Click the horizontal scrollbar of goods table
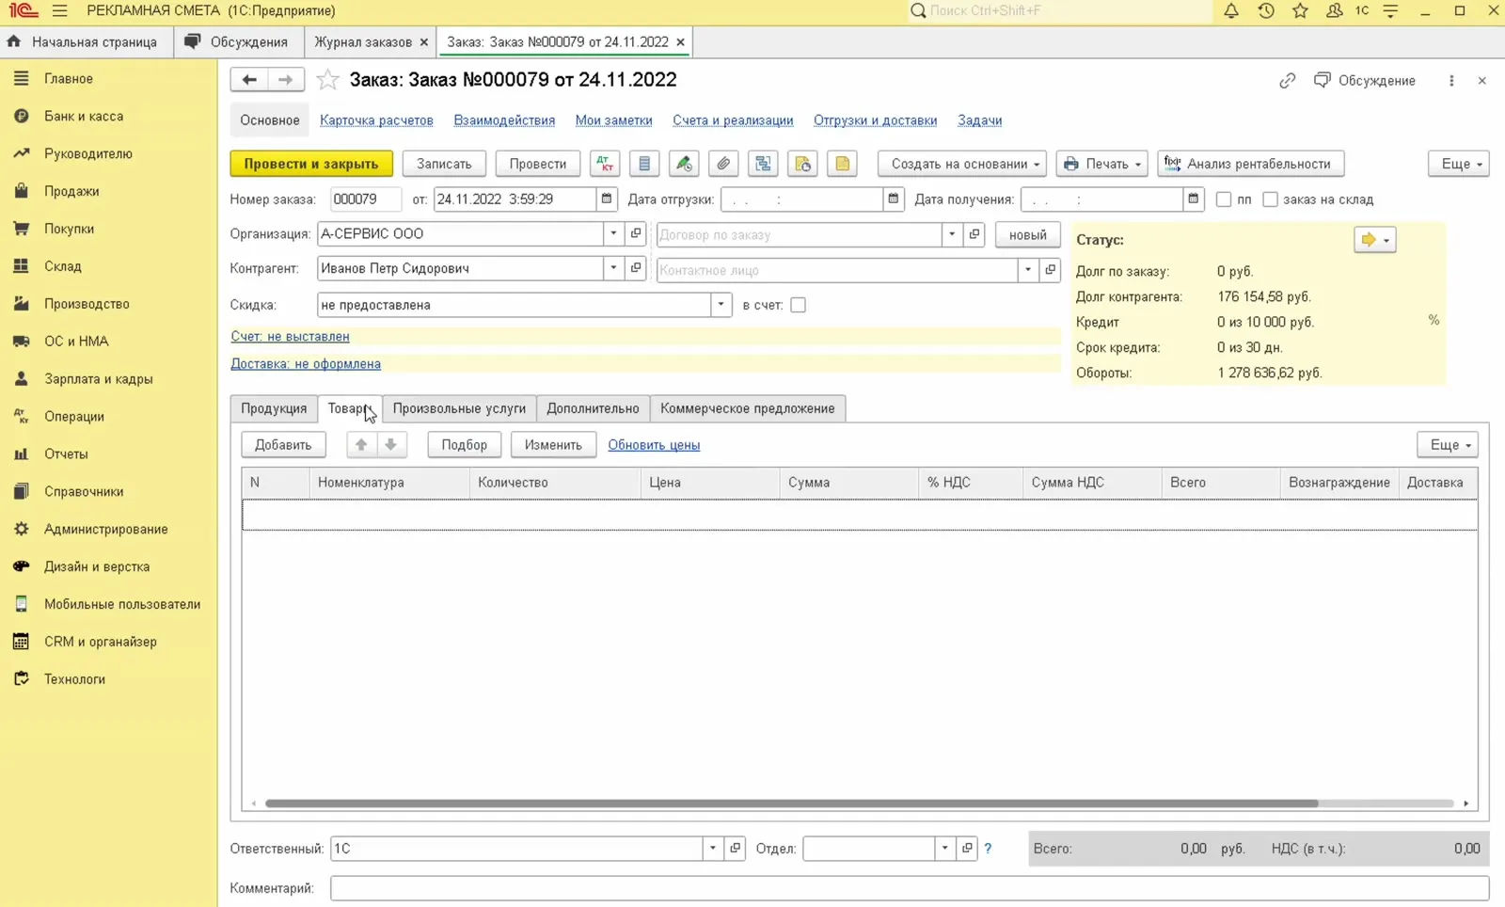Image resolution: width=1505 pixels, height=907 pixels. [x=791, y=804]
